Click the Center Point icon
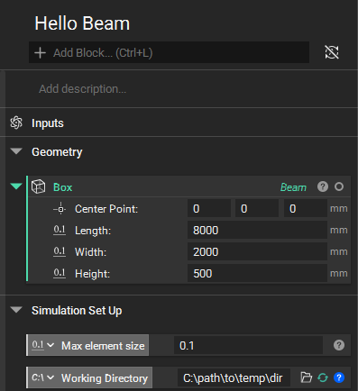 [60, 209]
